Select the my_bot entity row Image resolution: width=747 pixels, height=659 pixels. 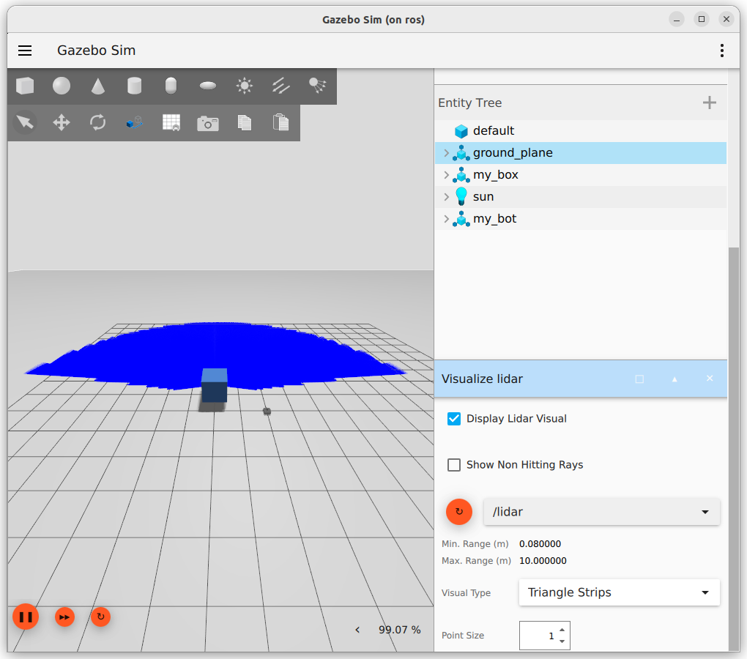[581, 218]
